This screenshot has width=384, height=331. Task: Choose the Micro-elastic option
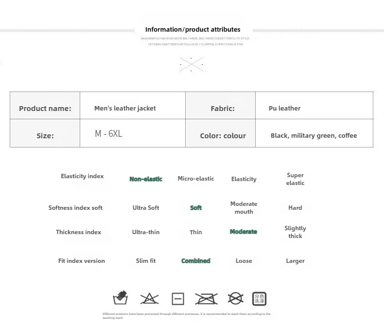coord(196,179)
